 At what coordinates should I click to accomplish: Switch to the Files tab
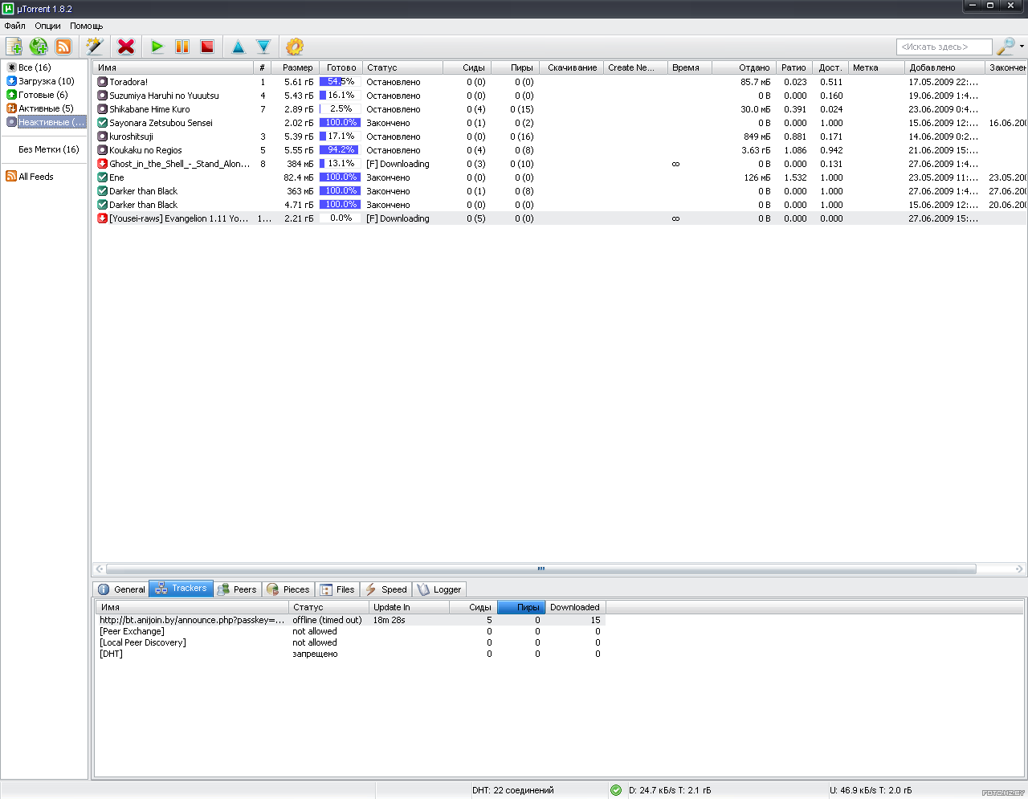pyautogui.click(x=337, y=589)
